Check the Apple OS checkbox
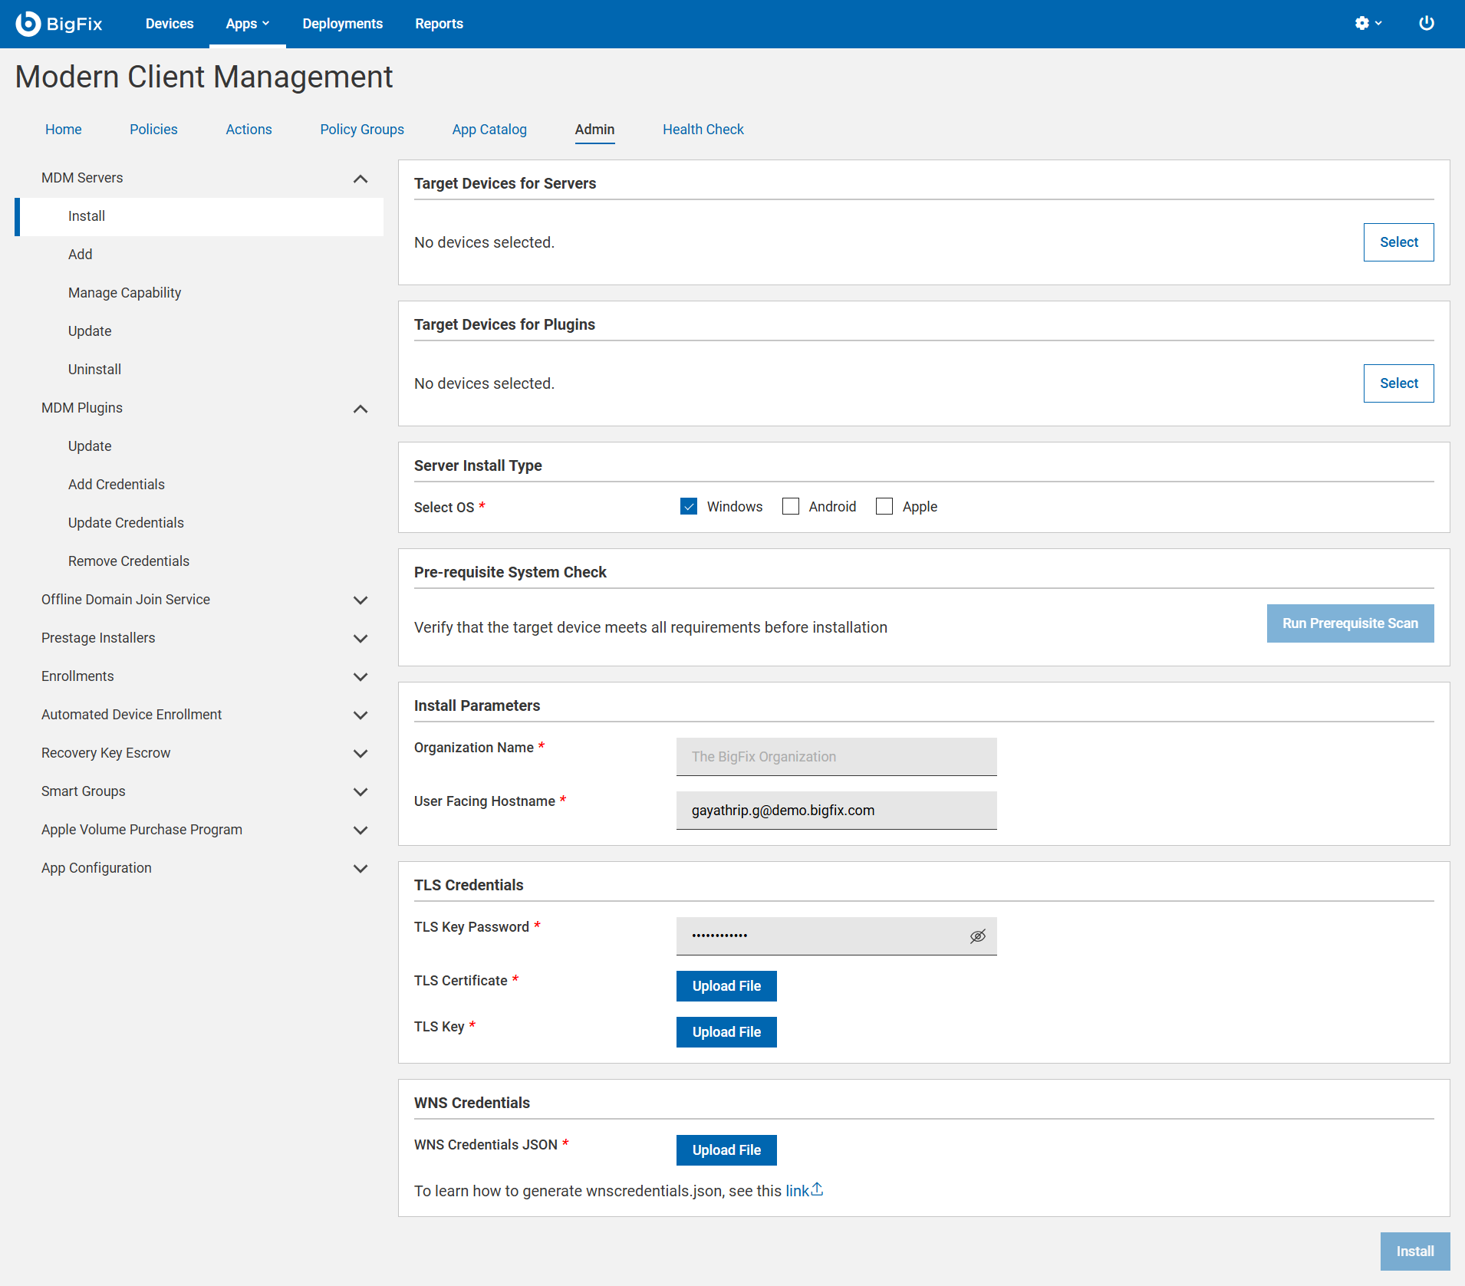Image resolution: width=1465 pixels, height=1286 pixels. click(x=884, y=506)
